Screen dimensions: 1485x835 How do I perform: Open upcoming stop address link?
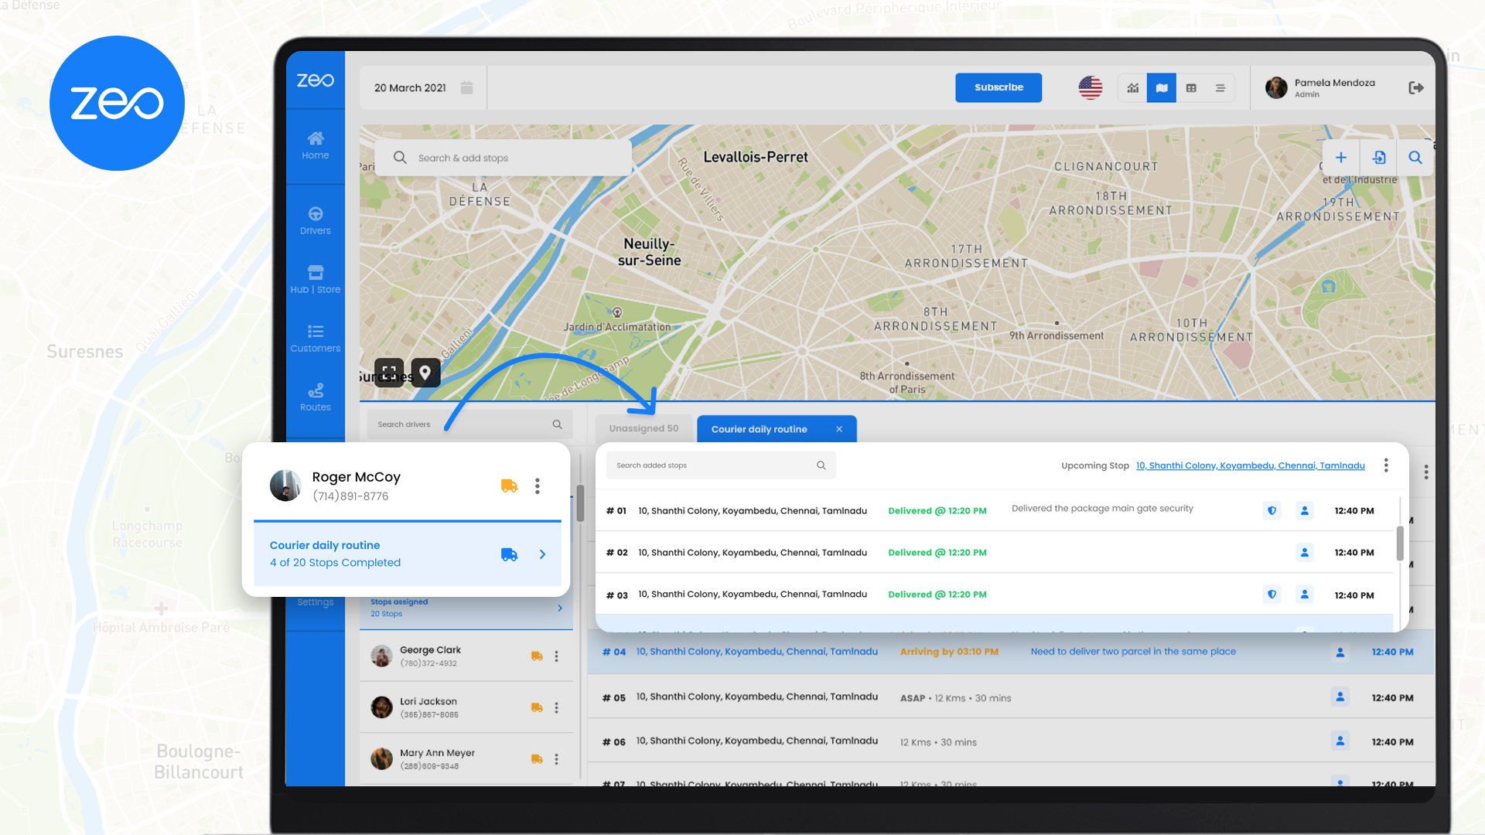(1251, 465)
